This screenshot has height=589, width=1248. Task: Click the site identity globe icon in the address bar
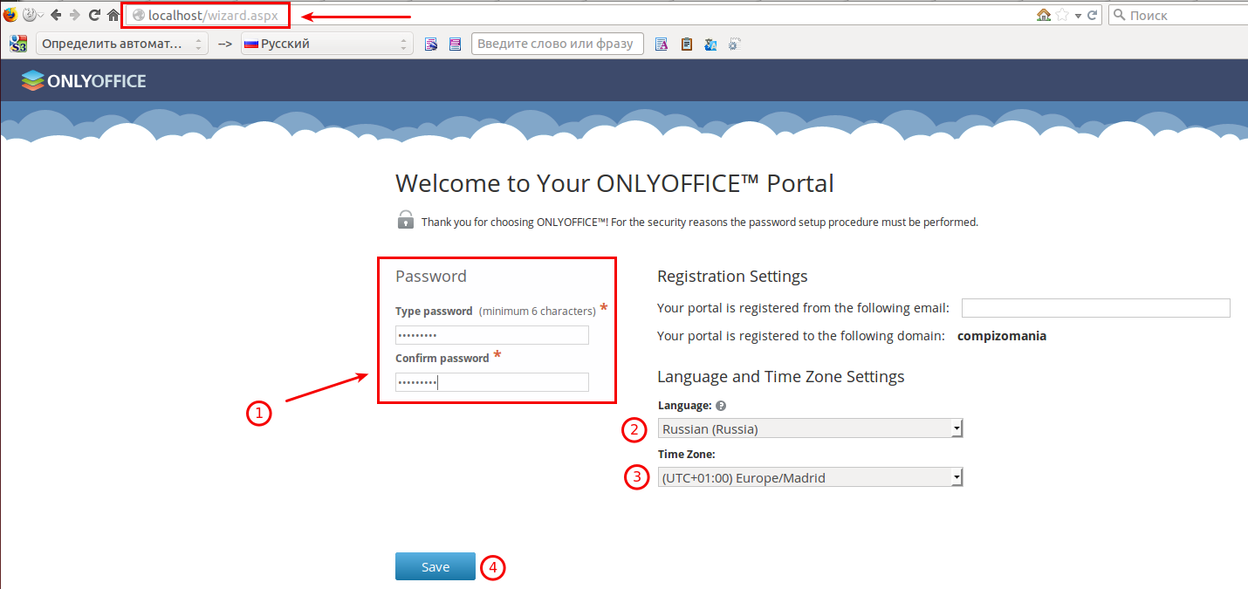point(138,15)
